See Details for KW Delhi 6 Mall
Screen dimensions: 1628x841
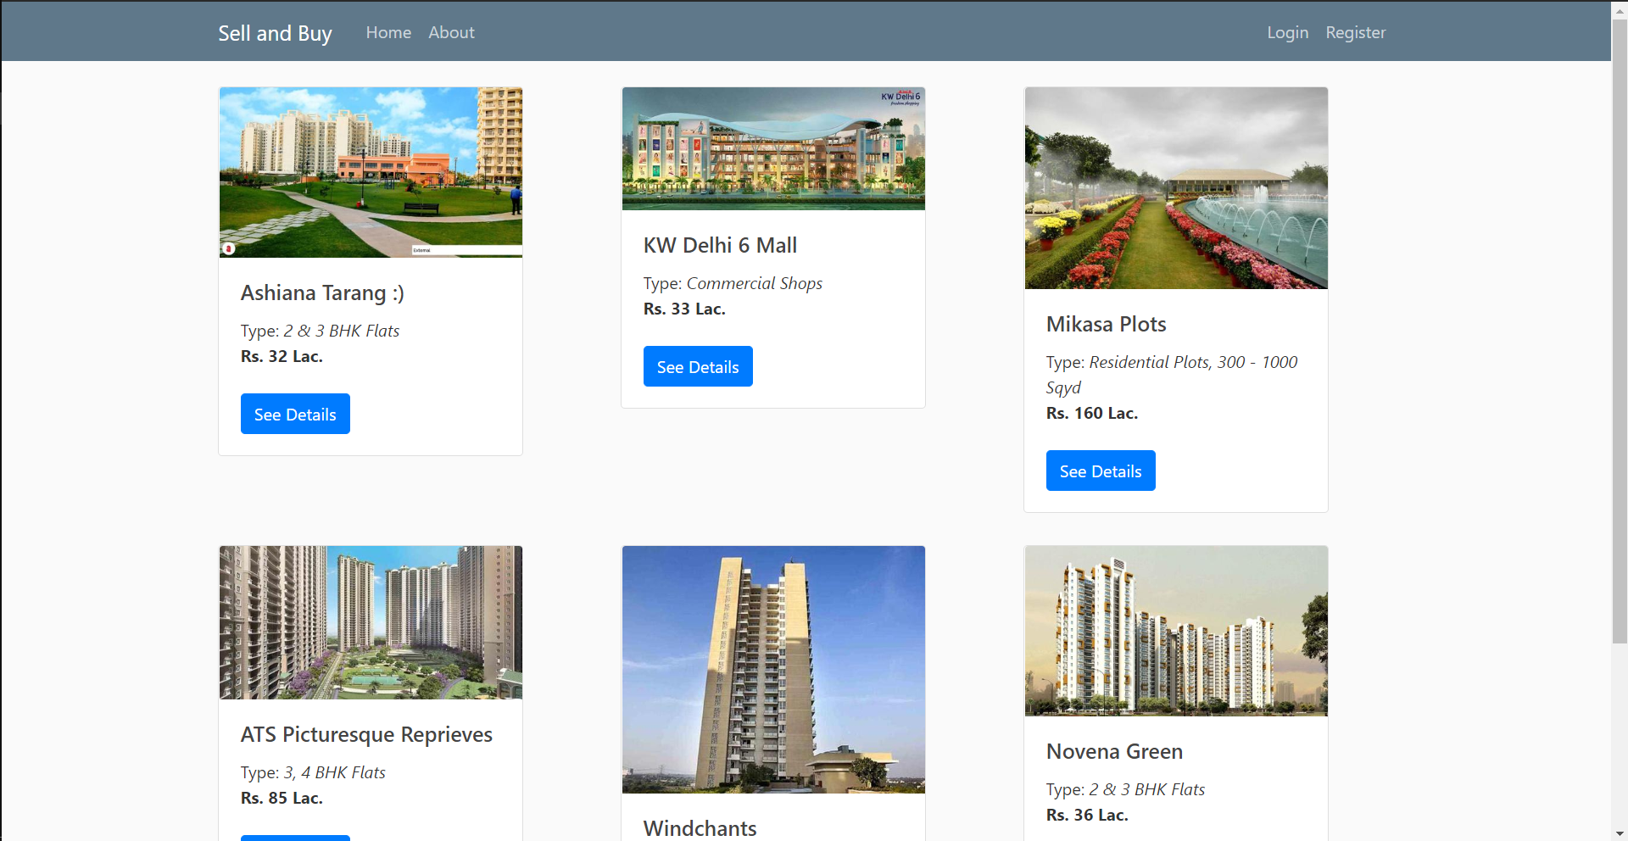(698, 366)
